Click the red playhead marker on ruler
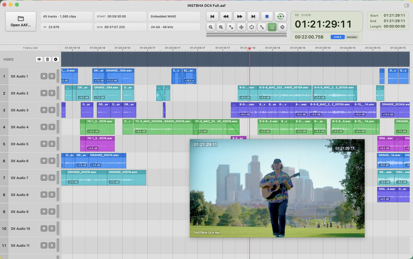413x259 pixels. [249, 49]
